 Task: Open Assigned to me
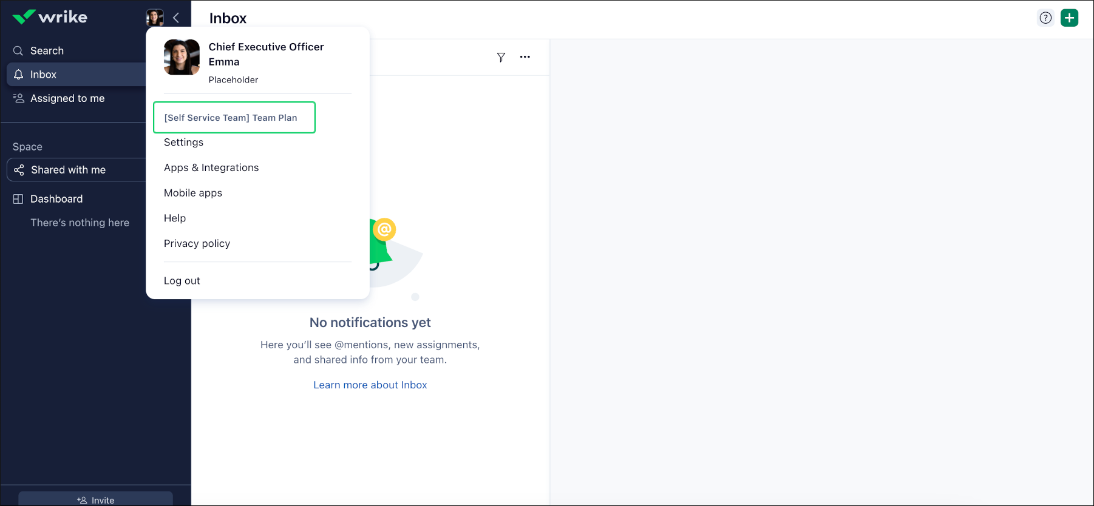(67, 98)
